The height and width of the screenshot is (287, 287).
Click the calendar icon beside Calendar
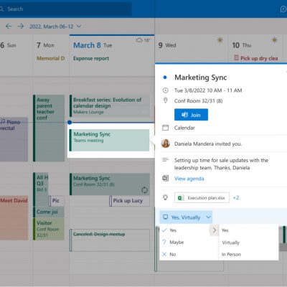click(x=166, y=128)
